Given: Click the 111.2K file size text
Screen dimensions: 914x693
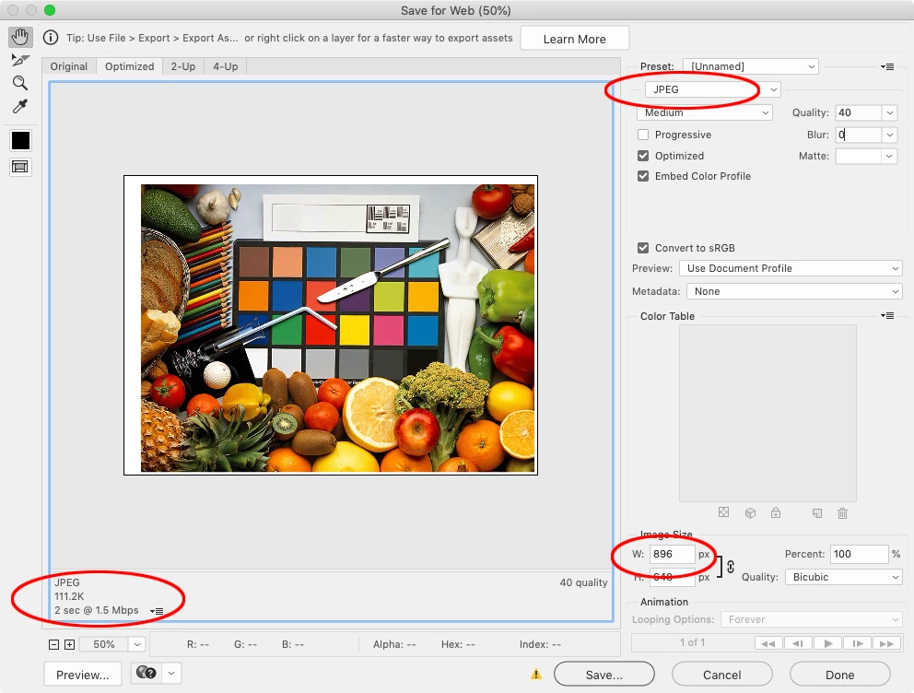Looking at the screenshot, I should pos(69,596).
